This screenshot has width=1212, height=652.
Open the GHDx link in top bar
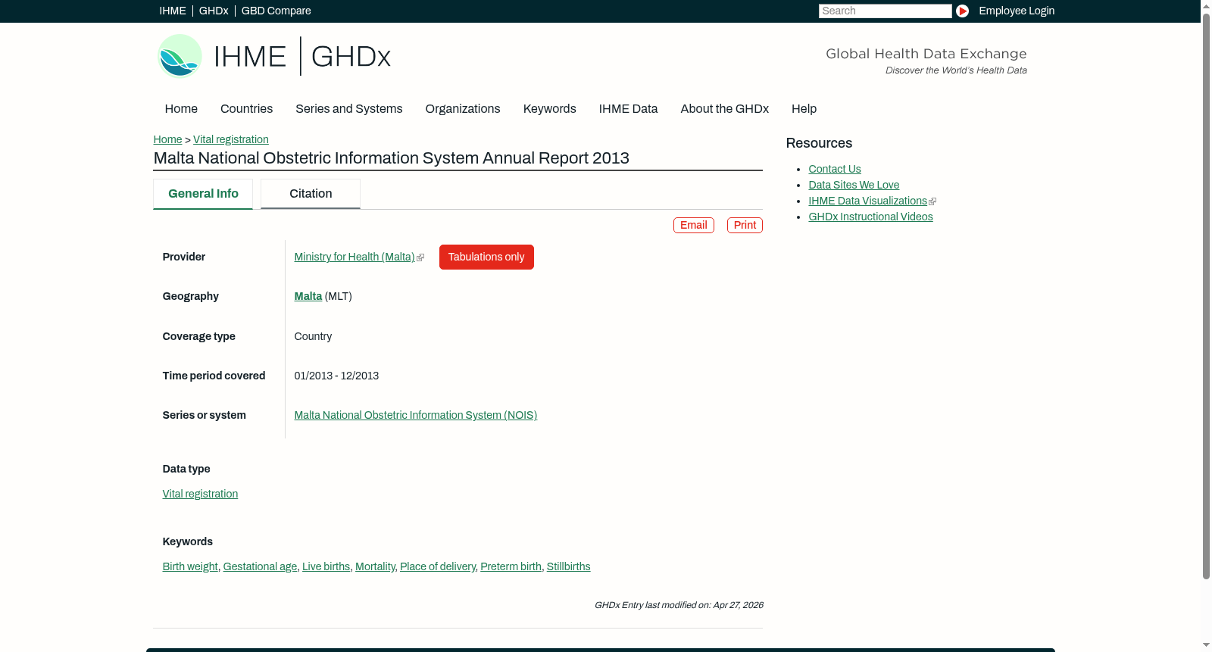coord(214,11)
